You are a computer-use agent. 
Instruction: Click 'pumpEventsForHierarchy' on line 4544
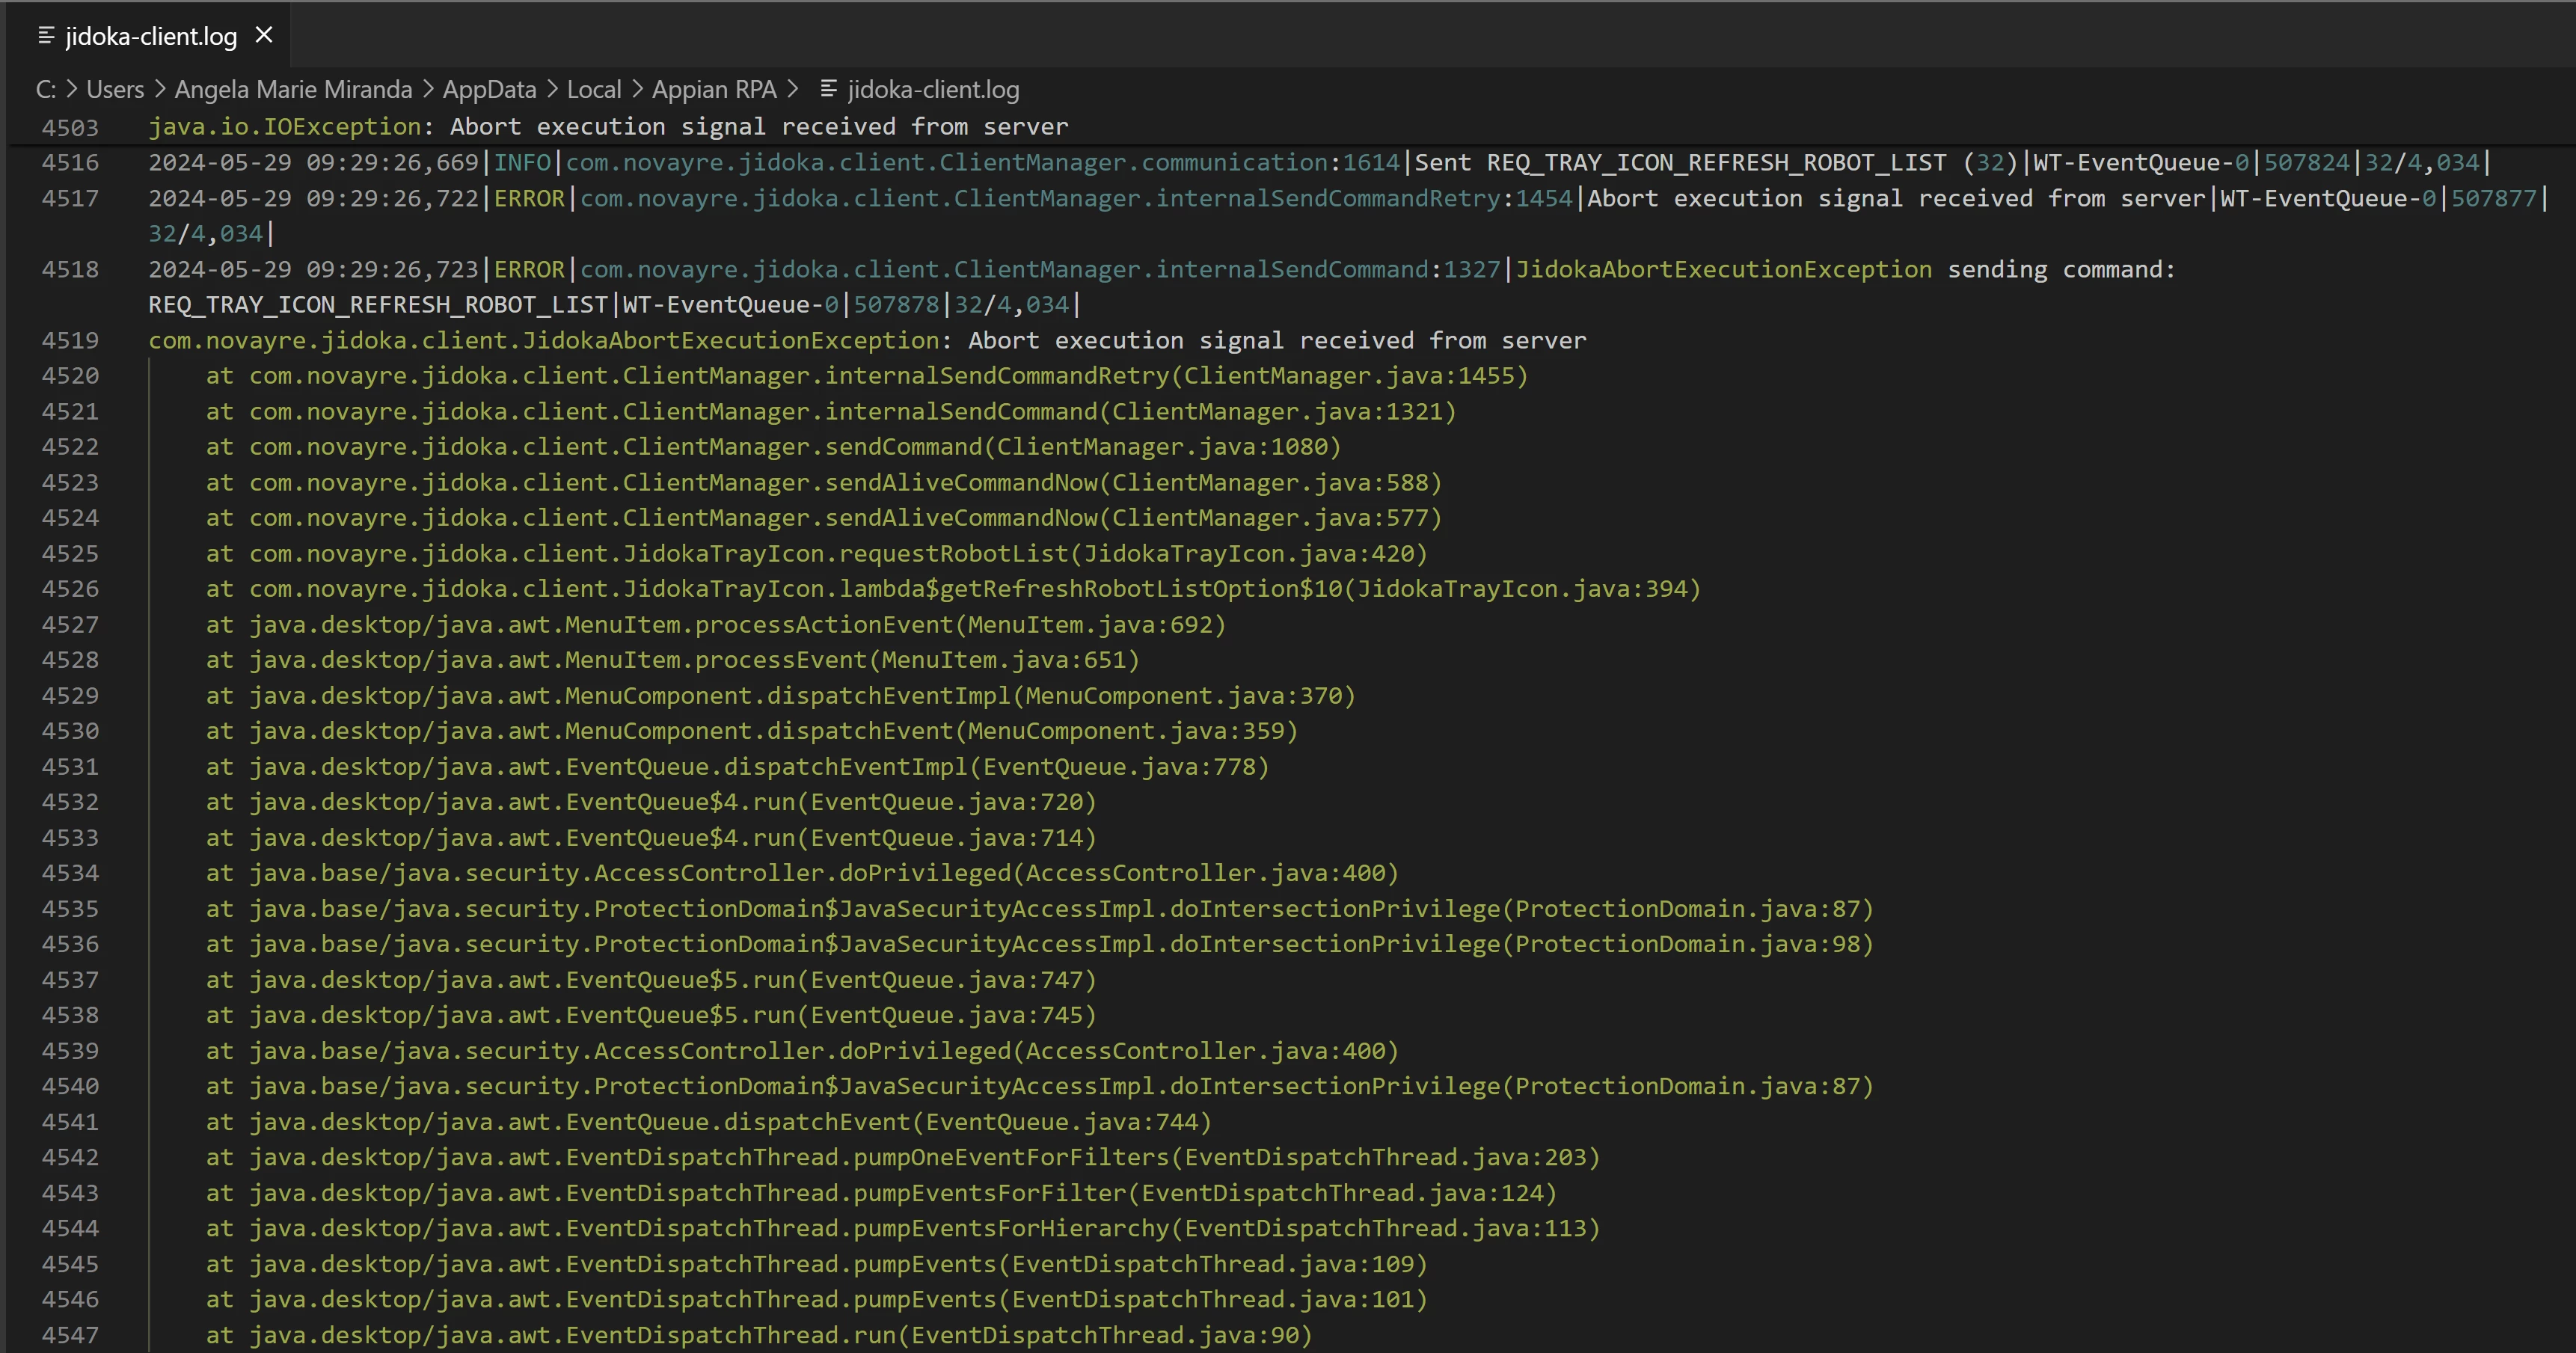point(1012,1228)
